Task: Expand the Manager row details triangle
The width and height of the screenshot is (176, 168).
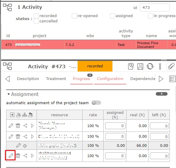Action: [x=32, y=126]
